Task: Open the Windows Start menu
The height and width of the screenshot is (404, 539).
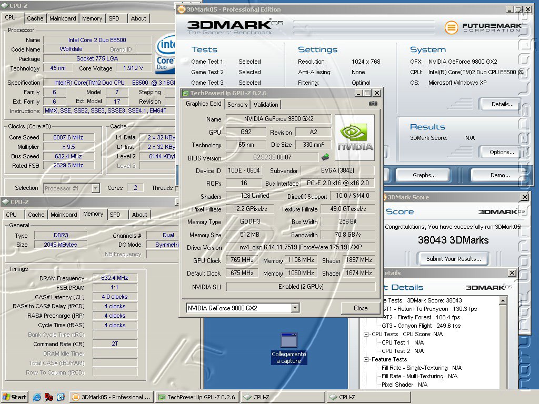Action: (14, 397)
